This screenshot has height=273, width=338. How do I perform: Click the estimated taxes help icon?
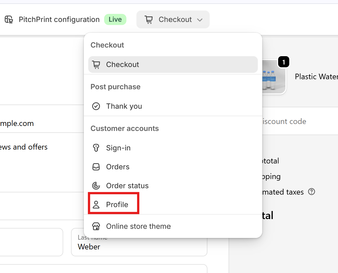pyautogui.click(x=312, y=192)
